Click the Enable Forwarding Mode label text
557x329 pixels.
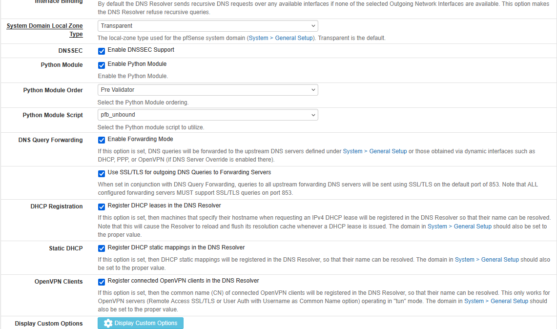click(x=140, y=139)
